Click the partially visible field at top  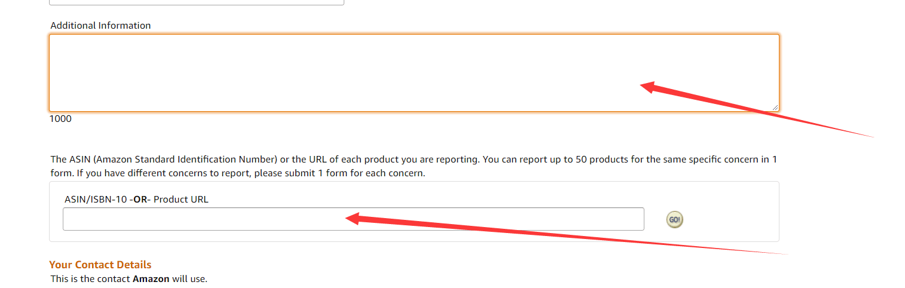point(196,2)
